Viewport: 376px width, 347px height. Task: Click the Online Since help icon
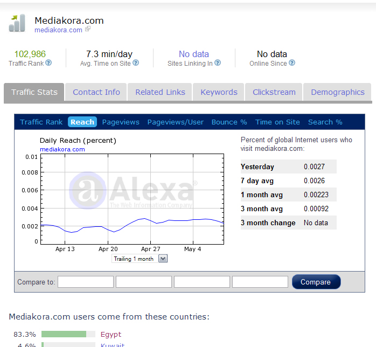tap(292, 63)
